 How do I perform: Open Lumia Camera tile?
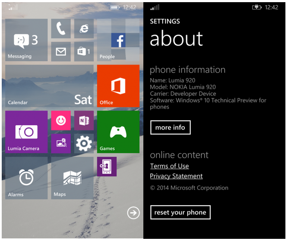[x=26, y=132]
